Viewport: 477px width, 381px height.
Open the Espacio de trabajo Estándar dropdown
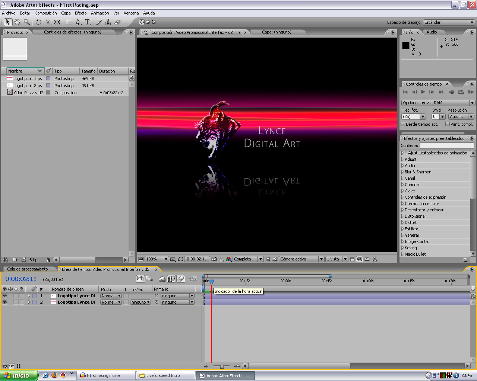449,22
